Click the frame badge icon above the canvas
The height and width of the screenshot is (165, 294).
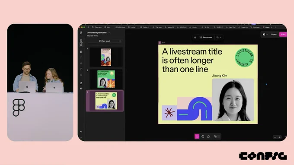click(x=160, y=42)
